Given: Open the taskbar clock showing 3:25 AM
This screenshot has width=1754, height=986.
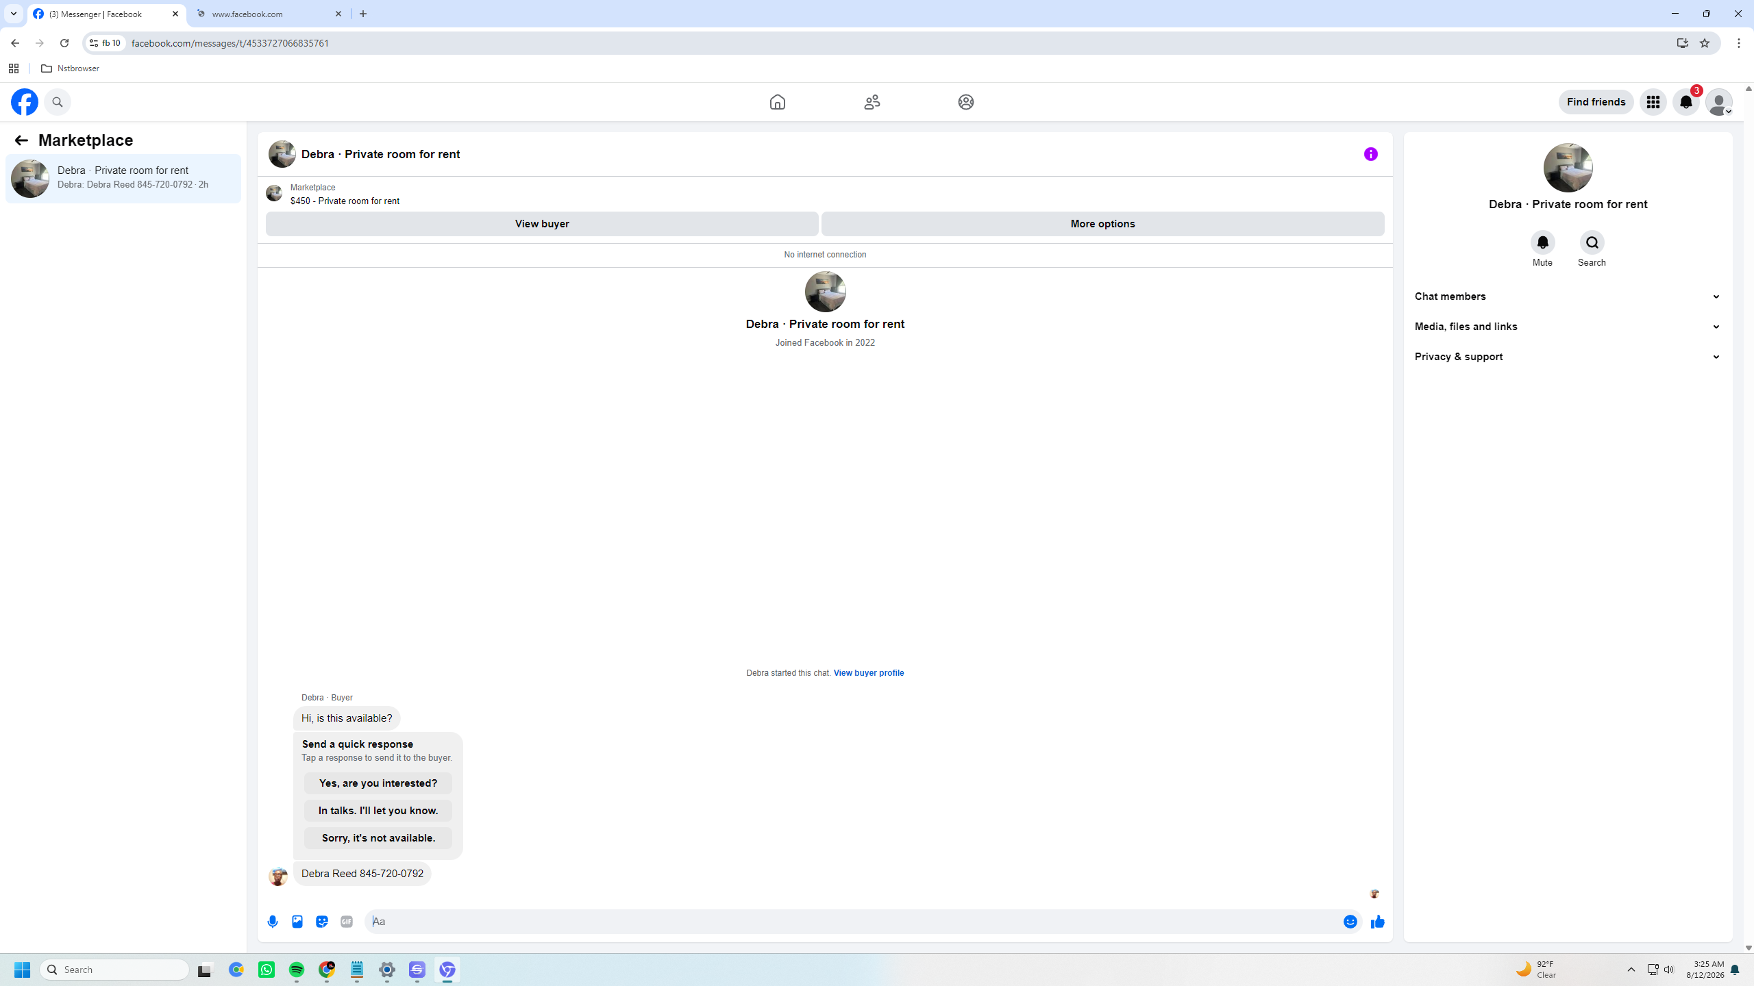Looking at the screenshot, I should coord(1705,970).
